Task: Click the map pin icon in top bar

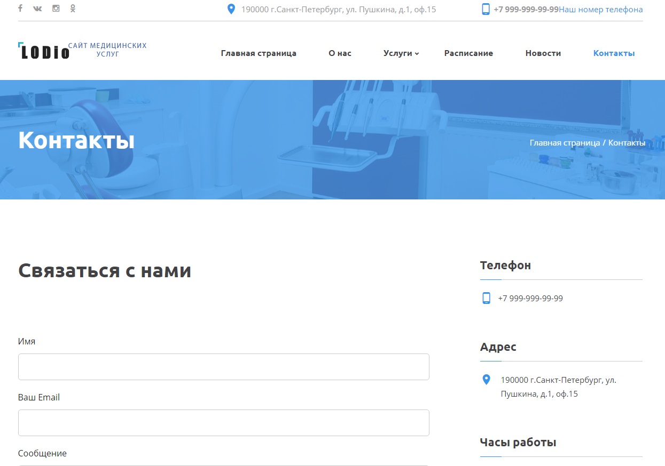Action: [x=231, y=9]
